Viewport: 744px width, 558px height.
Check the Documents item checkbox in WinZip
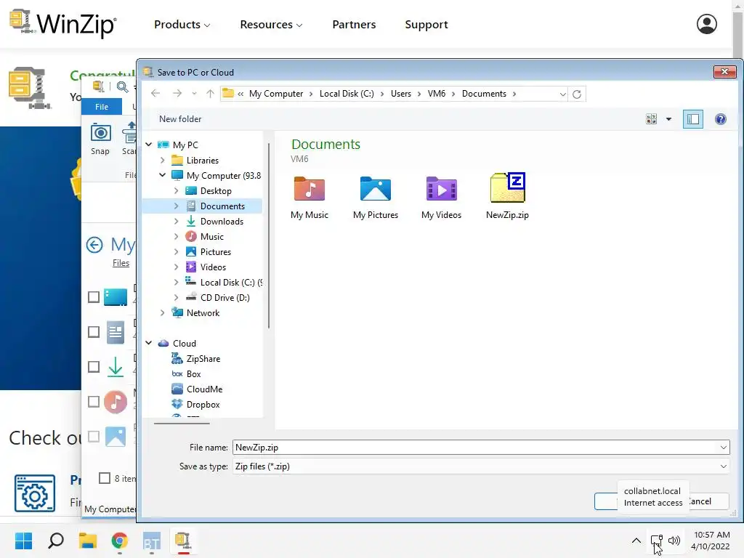pos(94,331)
